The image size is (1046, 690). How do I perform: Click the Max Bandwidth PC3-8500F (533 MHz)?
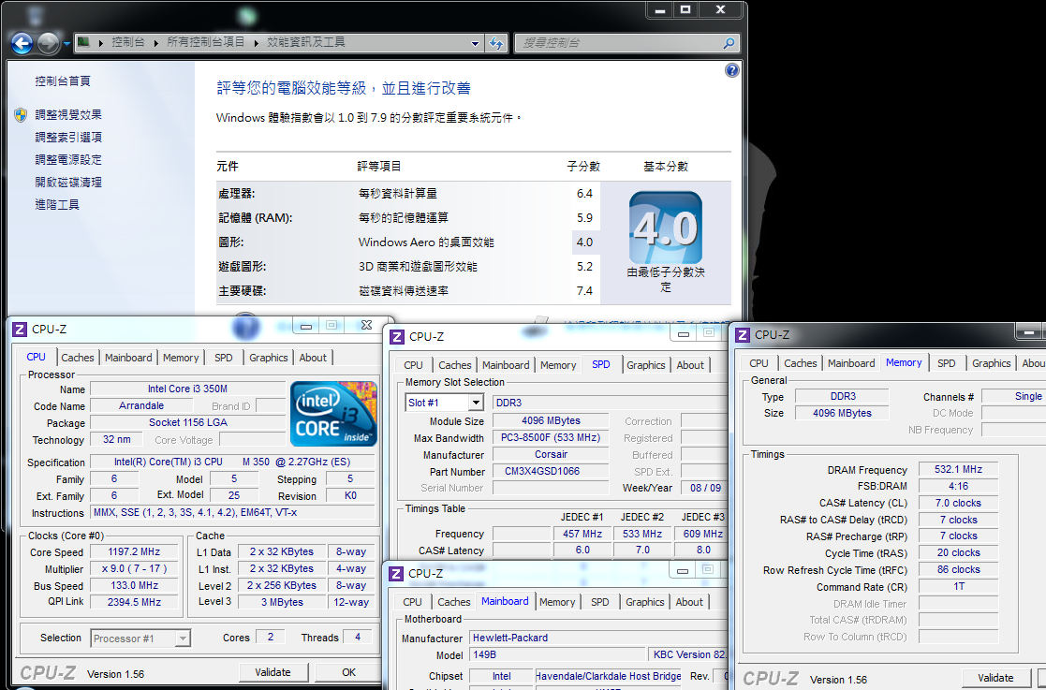click(x=551, y=438)
